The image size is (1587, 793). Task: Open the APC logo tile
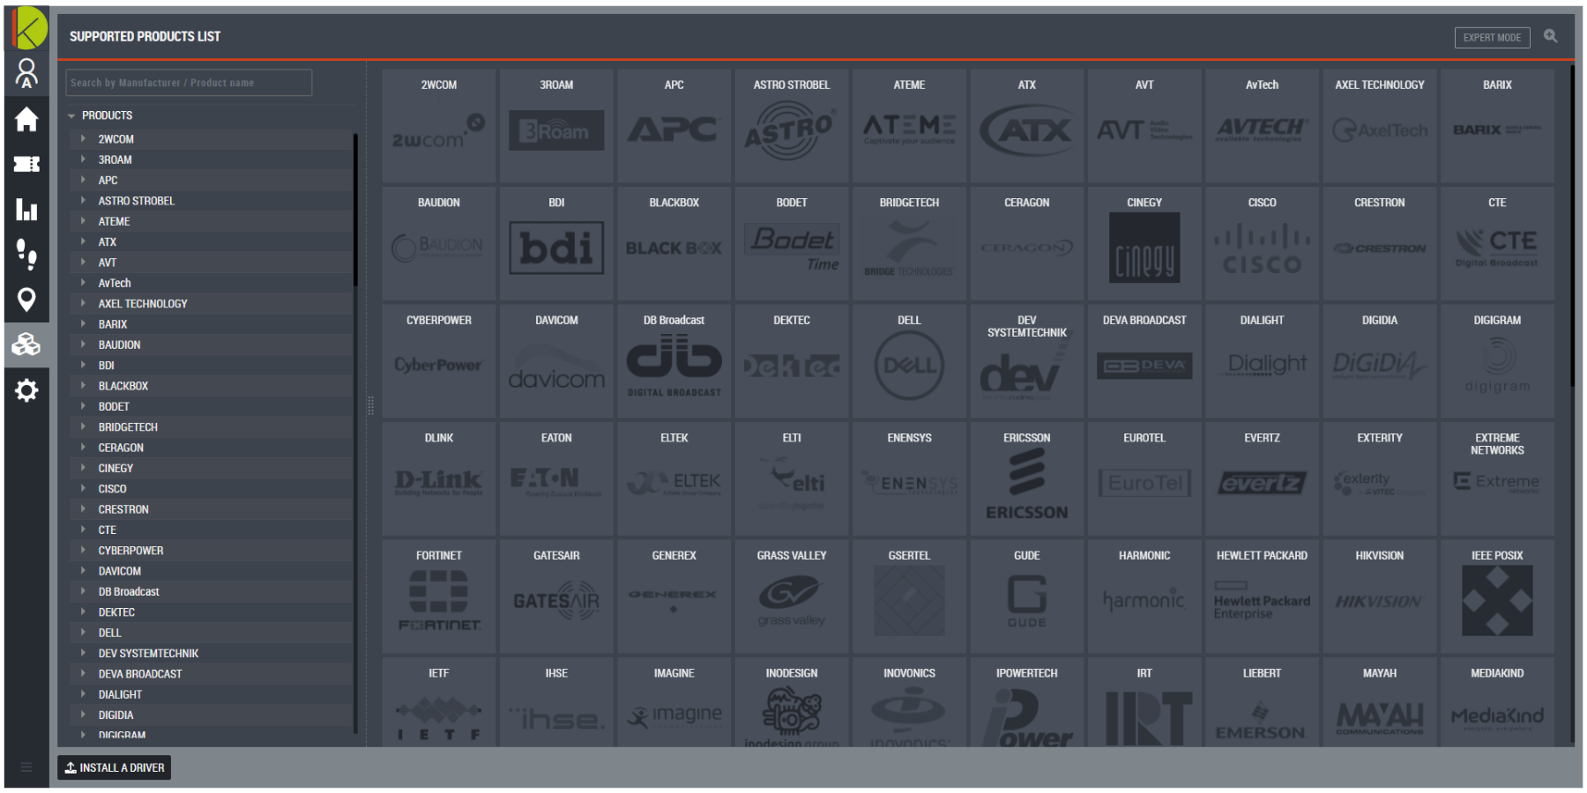(x=674, y=126)
